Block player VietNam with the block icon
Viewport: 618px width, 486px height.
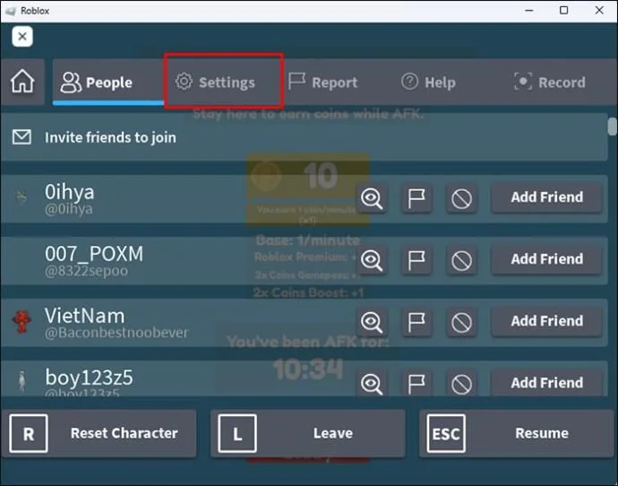click(461, 322)
